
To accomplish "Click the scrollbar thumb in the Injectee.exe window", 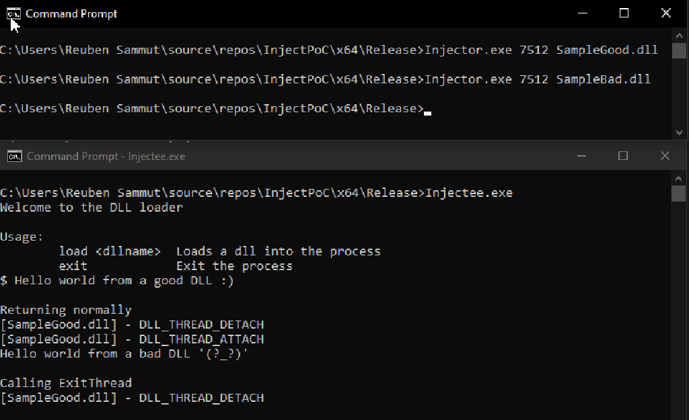I will coord(679,194).
